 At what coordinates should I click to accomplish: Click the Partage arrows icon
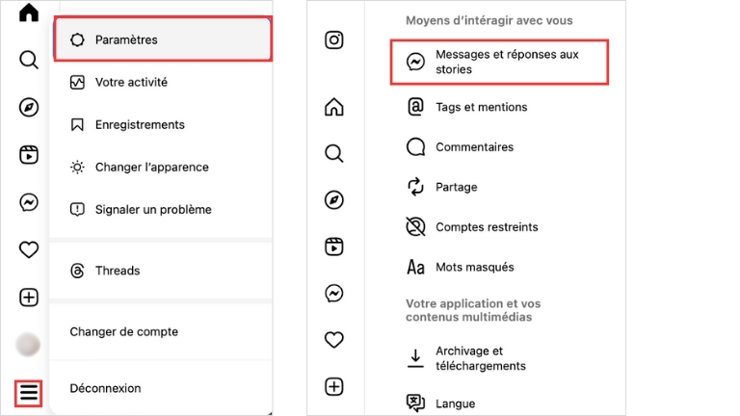click(x=415, y=187)
